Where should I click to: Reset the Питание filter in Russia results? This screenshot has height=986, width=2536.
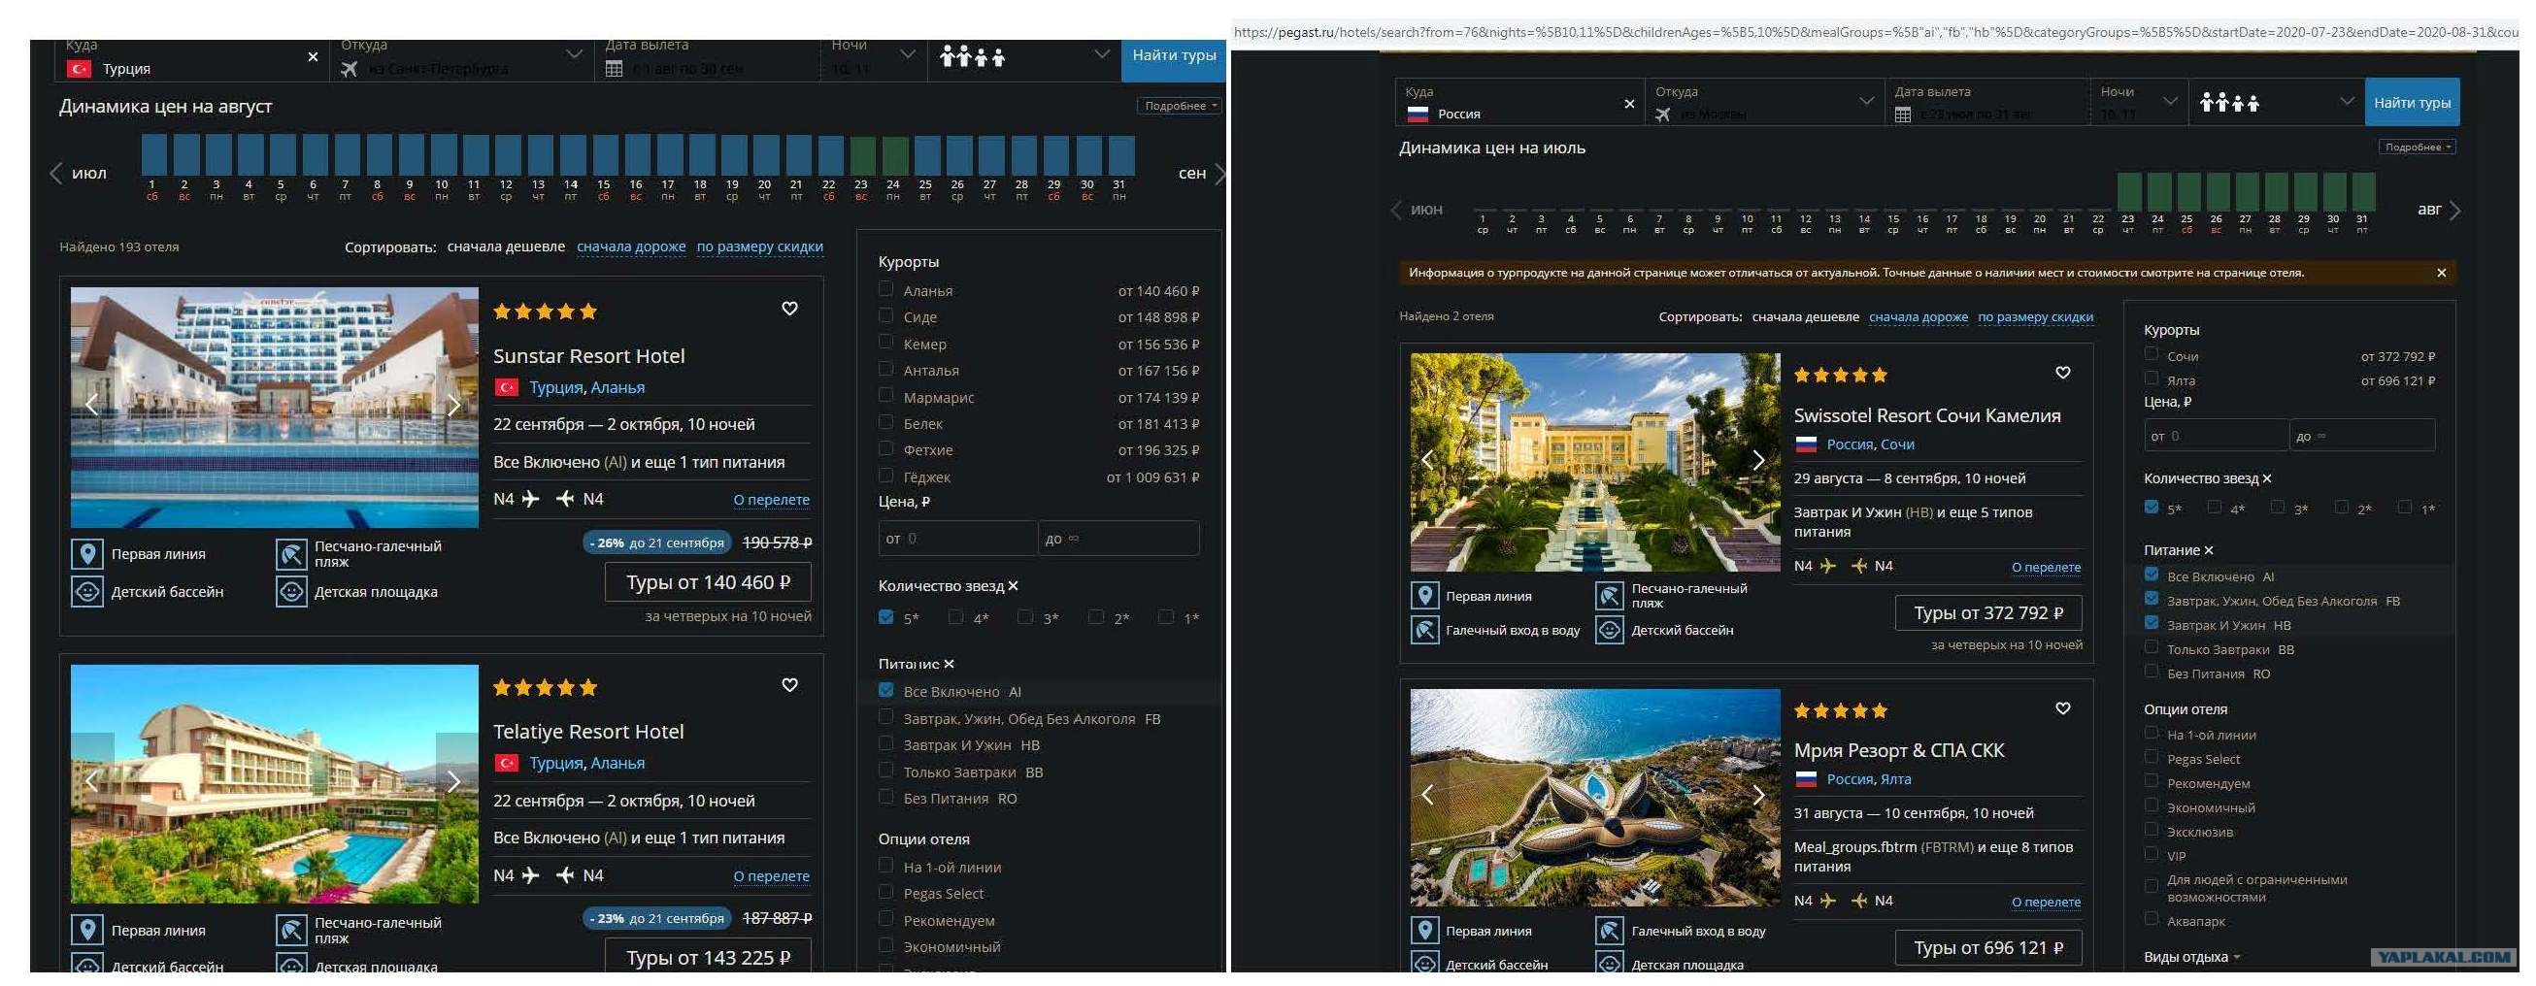(x=2208, y=550)
